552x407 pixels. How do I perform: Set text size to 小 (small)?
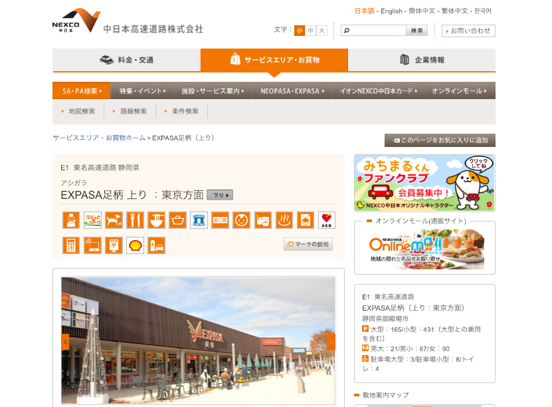[x=300, y=31]
